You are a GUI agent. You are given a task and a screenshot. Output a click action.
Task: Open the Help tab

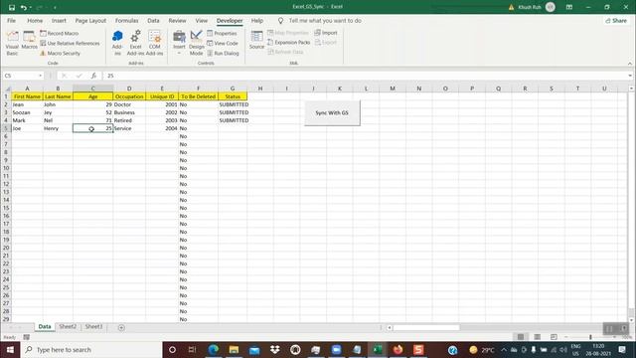point(257,20)
